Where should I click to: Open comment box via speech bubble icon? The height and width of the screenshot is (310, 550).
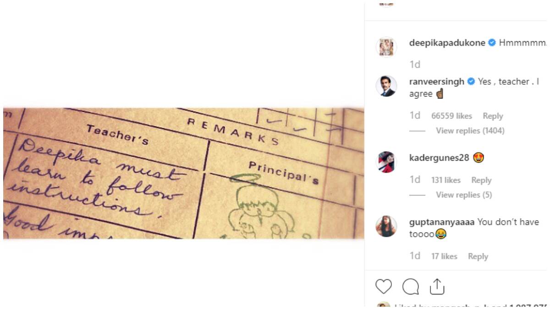click(411, 287)
